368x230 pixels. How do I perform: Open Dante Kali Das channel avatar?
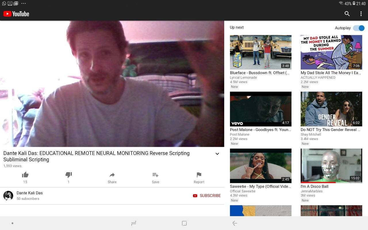[x=8, y=195]
